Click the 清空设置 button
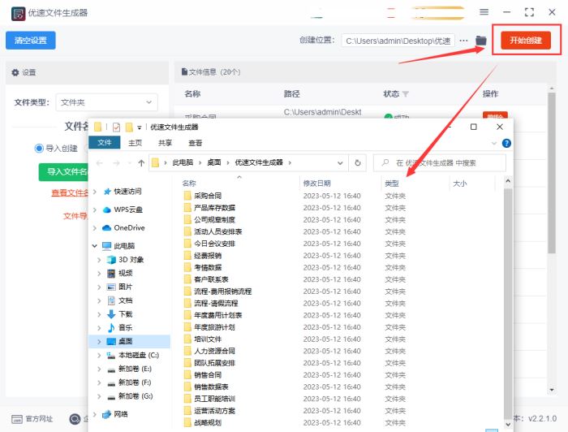 31,41
